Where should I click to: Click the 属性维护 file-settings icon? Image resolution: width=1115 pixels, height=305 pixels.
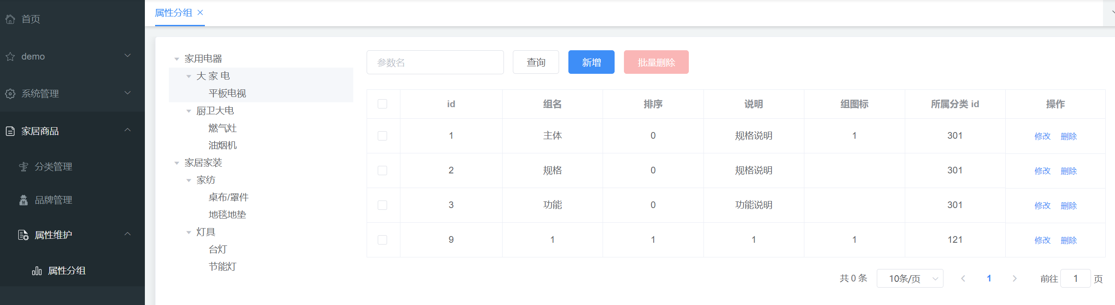tap(24, 235)
